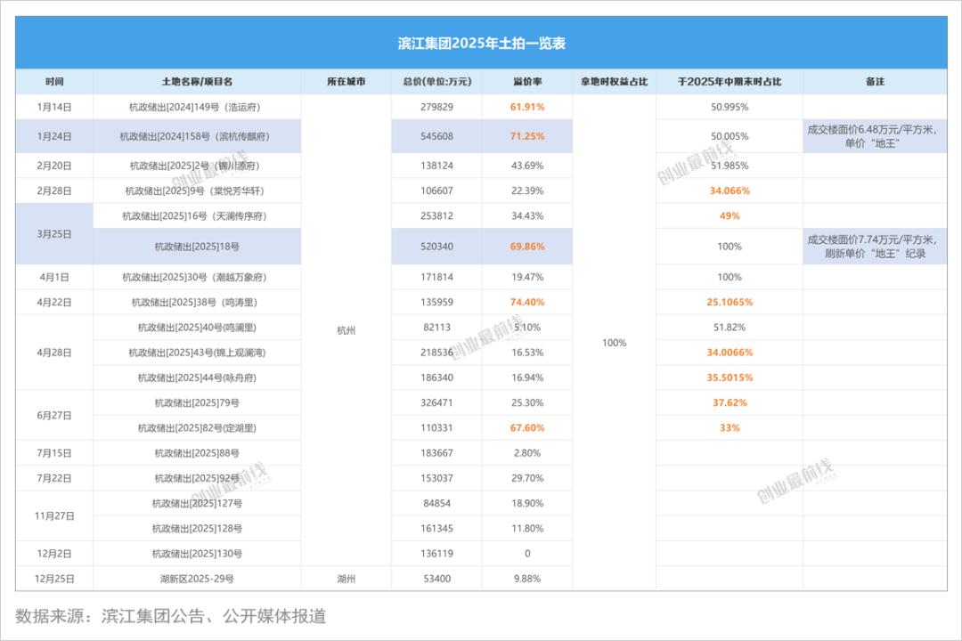Select the "拿地时权益占比" column header
This screenshot has width=962, height=641.
pyautogui.click(x=614, y=82)
